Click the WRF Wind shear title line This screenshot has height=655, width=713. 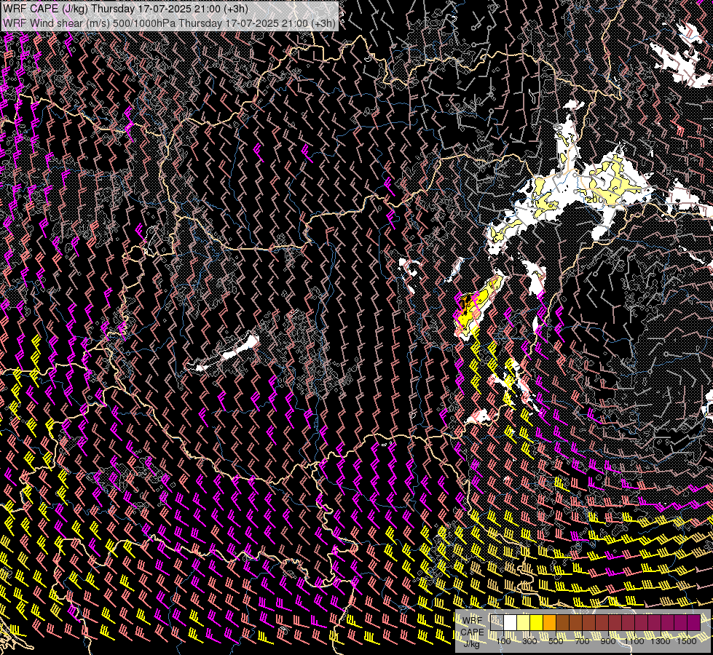tap(169, 23)
